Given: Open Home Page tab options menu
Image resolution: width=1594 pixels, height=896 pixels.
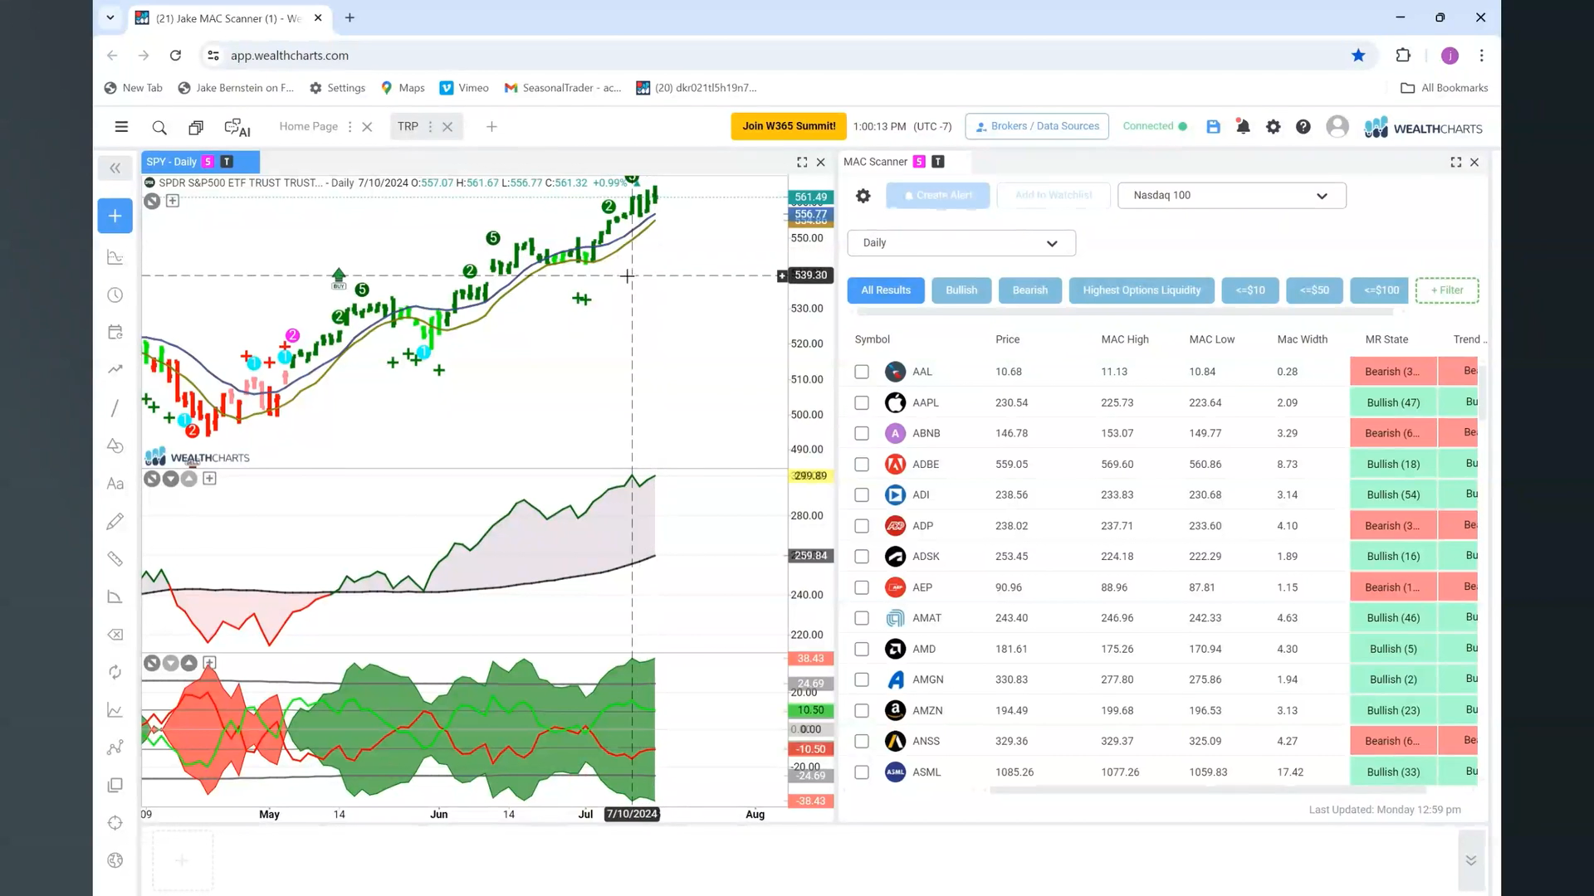Looking at the screenshot, I should [x=350, y=127].
